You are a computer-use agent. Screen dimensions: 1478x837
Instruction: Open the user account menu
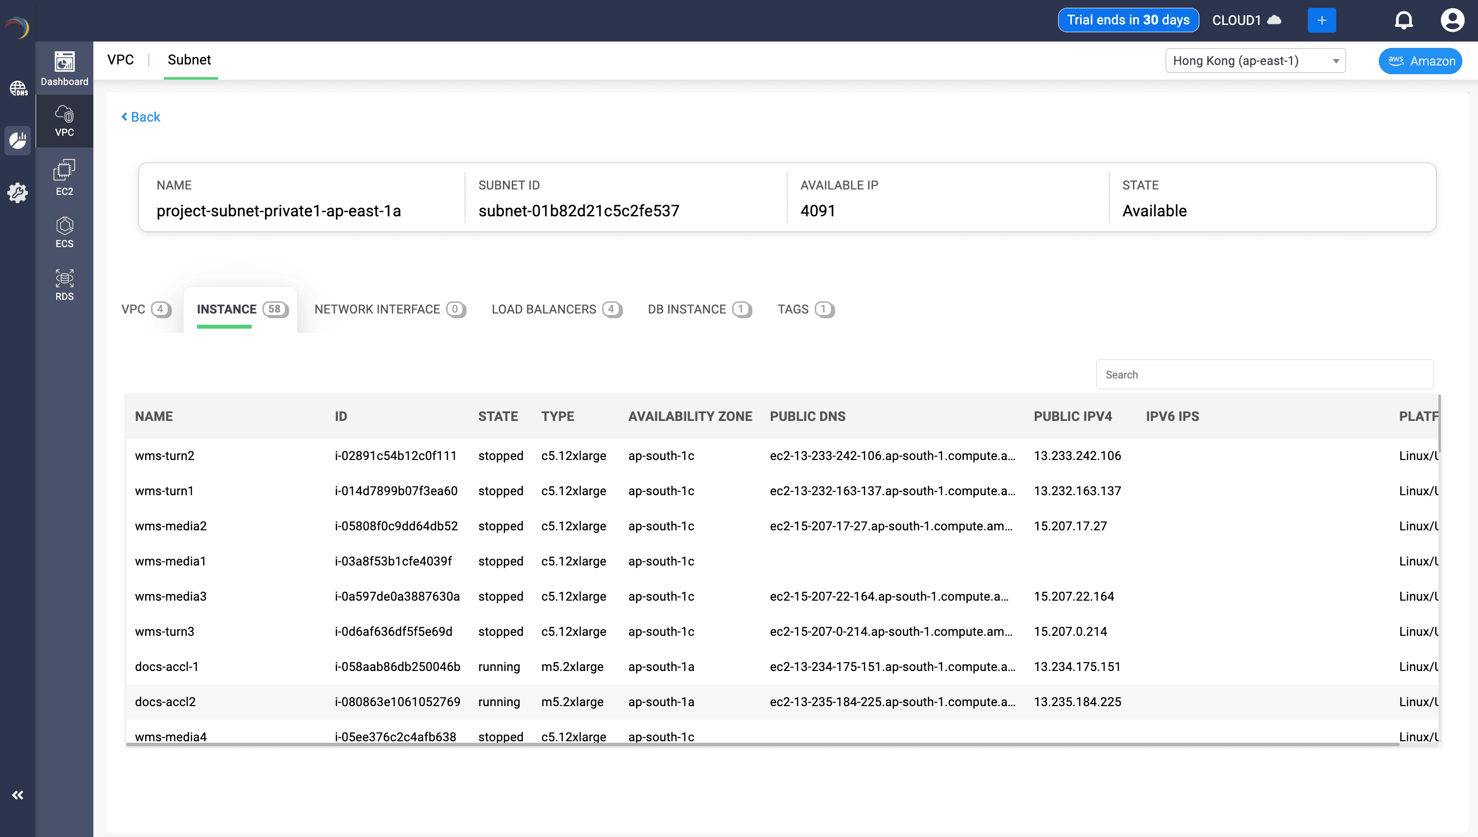click(x=1453, y=19)
